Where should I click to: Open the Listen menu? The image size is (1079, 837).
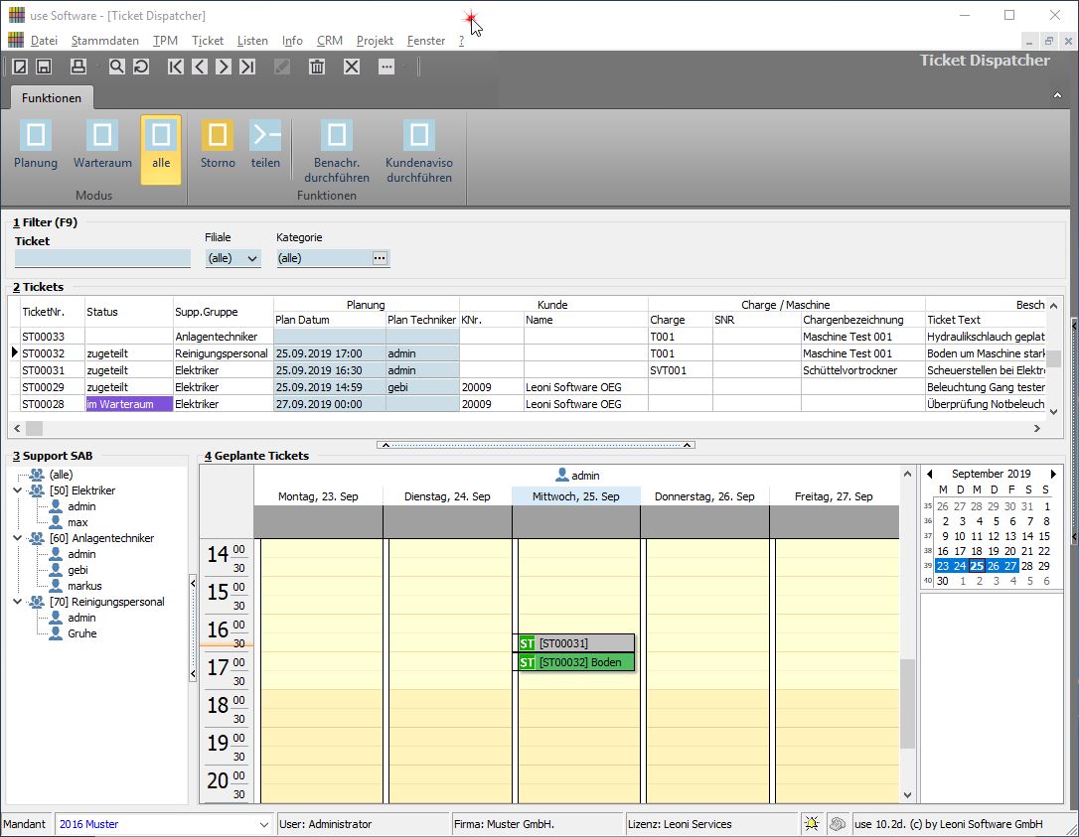click(252, 41)
